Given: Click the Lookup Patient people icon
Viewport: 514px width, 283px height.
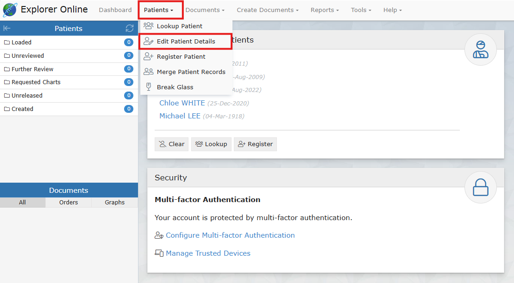Looking at the screenshot, I should pos(148,26).
